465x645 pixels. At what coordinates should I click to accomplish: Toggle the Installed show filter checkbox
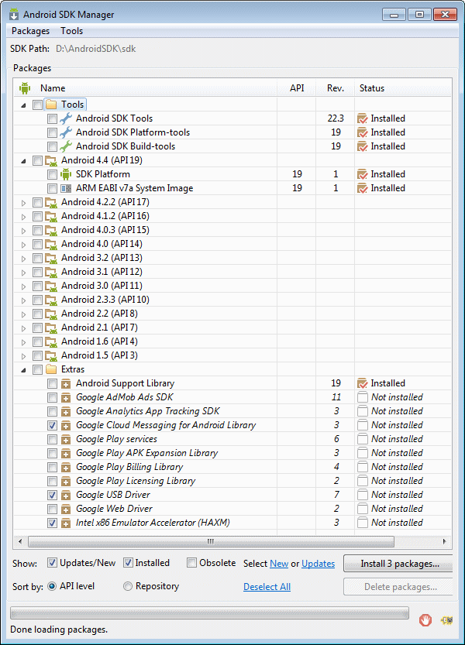tap(128, 563)
